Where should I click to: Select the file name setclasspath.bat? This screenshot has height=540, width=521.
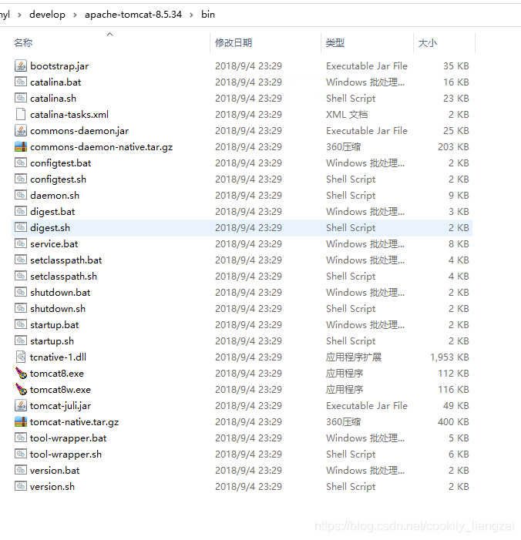(66, 260)
